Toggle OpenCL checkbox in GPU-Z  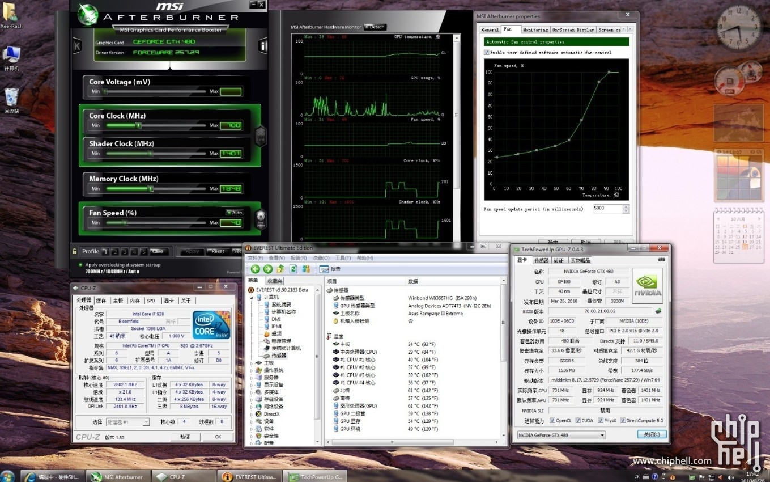point(552,421)
